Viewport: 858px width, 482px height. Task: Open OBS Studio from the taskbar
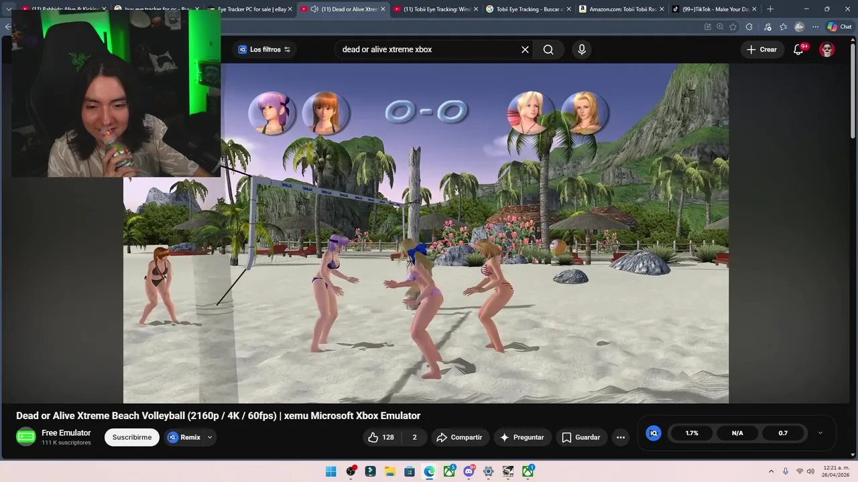pyautogui.click(x=351, y=471)
